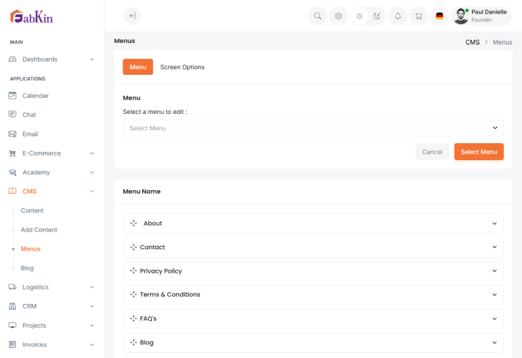
Task: Switch to the Screen Options tab
Action: [182, 67]
